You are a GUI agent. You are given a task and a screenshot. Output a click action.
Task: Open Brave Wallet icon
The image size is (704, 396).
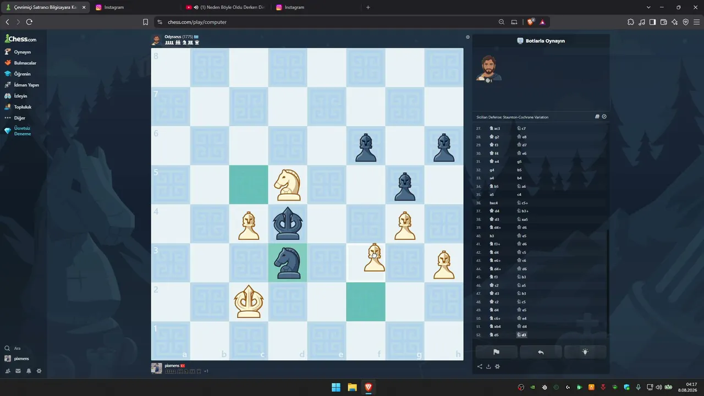(663, 22)
